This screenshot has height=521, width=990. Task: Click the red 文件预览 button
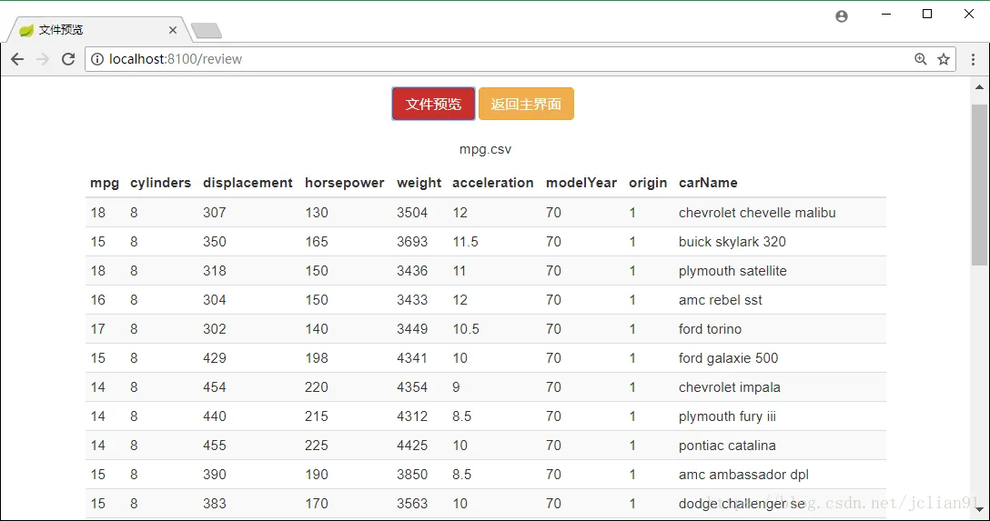pyautogui.click(x=433, y=104)
